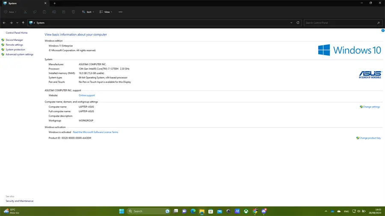Open the New item dropdown in toolbar

(x=10, y=12)
